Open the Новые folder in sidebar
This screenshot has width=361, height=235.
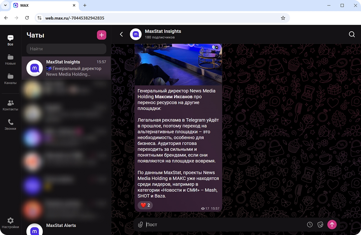[10, 60]
